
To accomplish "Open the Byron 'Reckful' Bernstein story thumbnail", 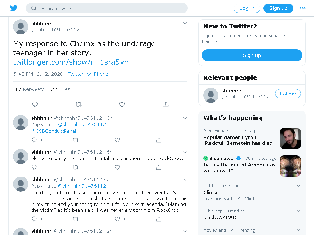I will click(290, 139).
